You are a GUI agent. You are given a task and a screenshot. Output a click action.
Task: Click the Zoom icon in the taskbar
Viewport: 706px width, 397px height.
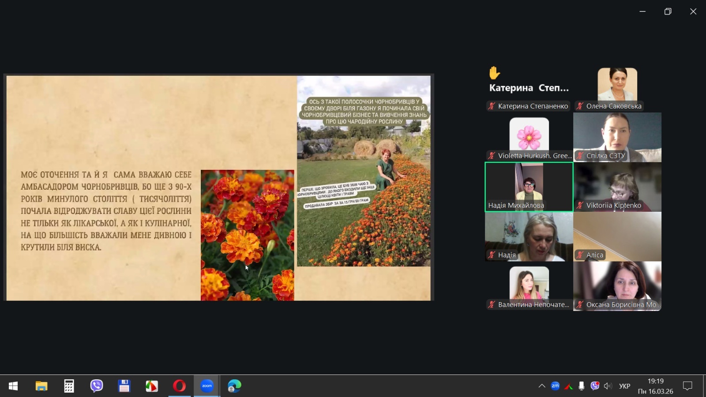[x=207, y=386]
